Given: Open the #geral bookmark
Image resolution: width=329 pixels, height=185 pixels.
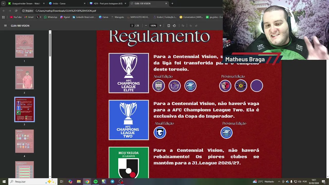Looking at the screenshot, I should [65, 17].
